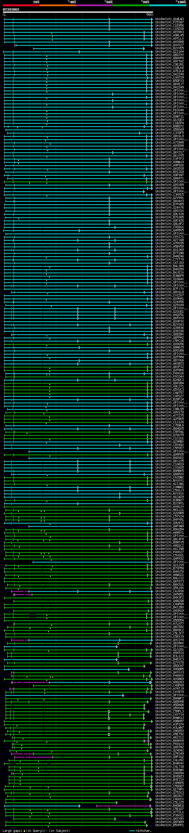Select hit label UniRef100_A9LST1
This screenshot has width=189, height=833.
tap(170, 386)
